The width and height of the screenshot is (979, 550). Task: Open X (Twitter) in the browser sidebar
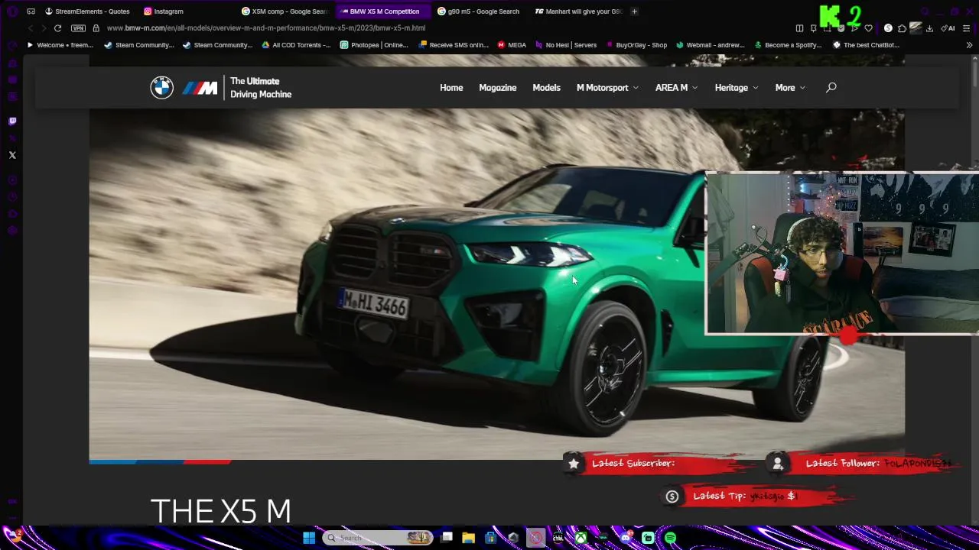11,155
